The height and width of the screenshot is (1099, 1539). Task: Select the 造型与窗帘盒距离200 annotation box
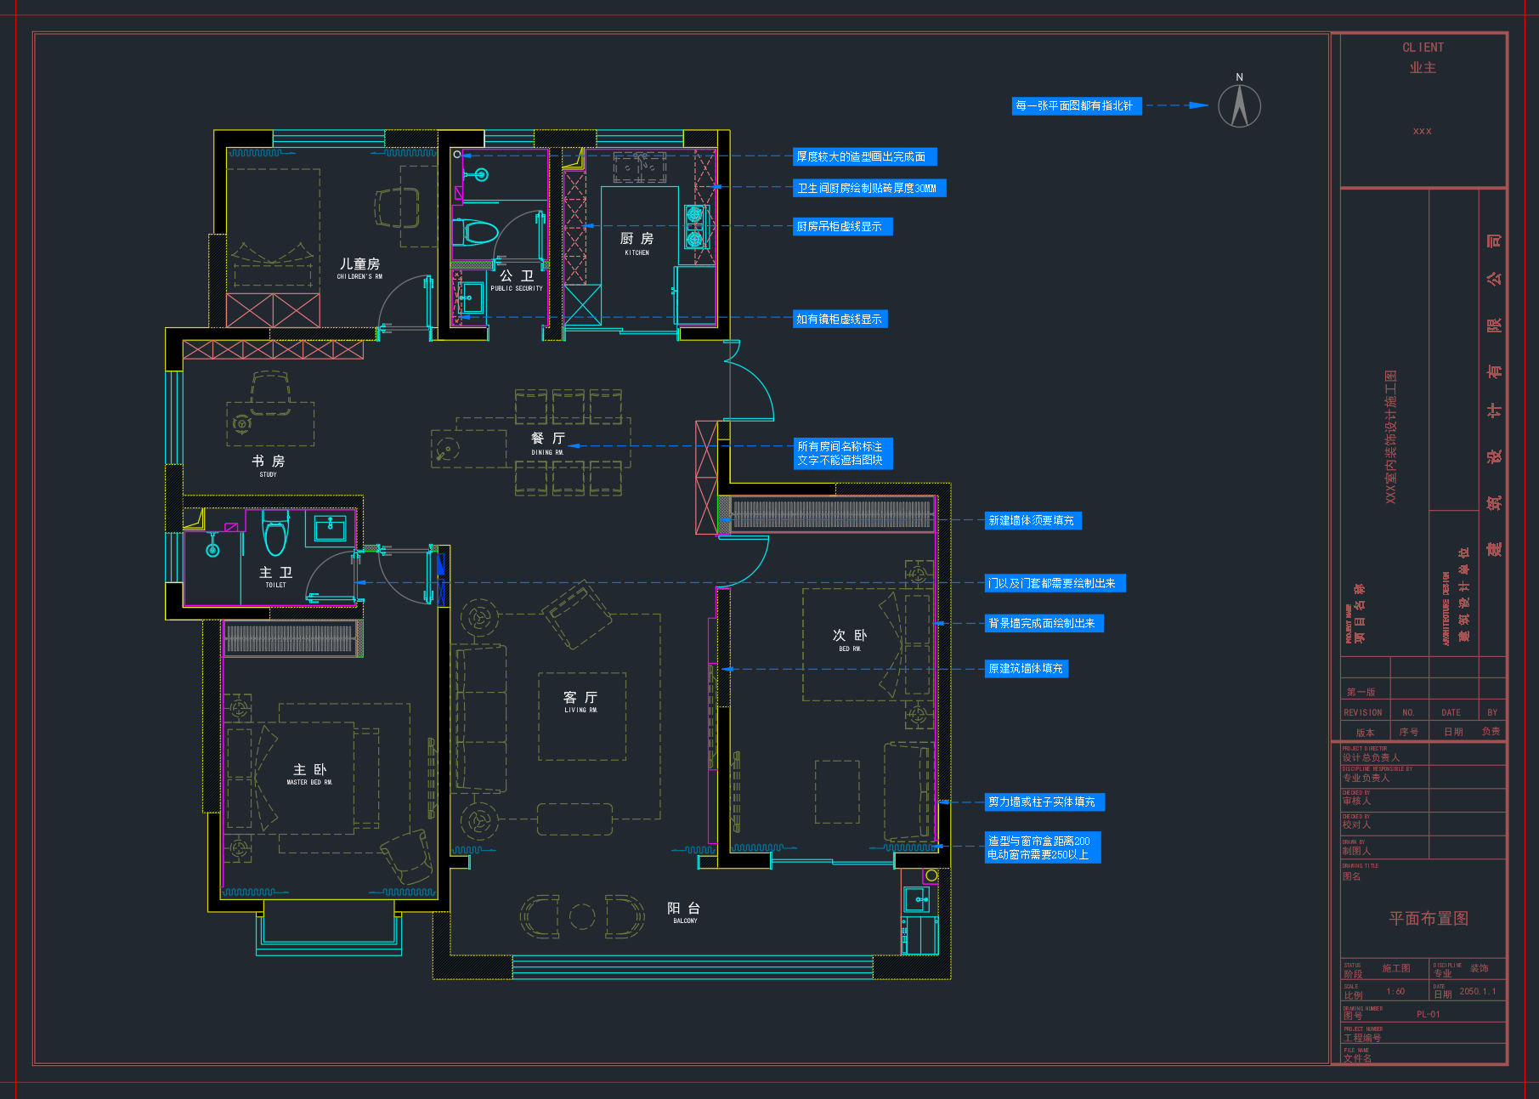pos(1043,847)
